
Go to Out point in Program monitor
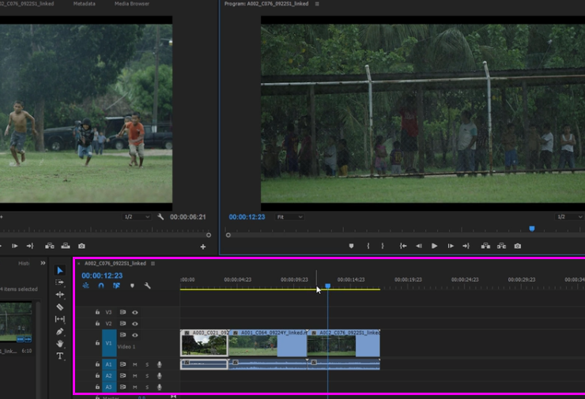click(466, 246)
